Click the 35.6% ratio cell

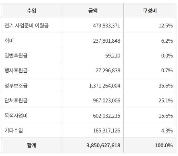click(x=166, y=86)
